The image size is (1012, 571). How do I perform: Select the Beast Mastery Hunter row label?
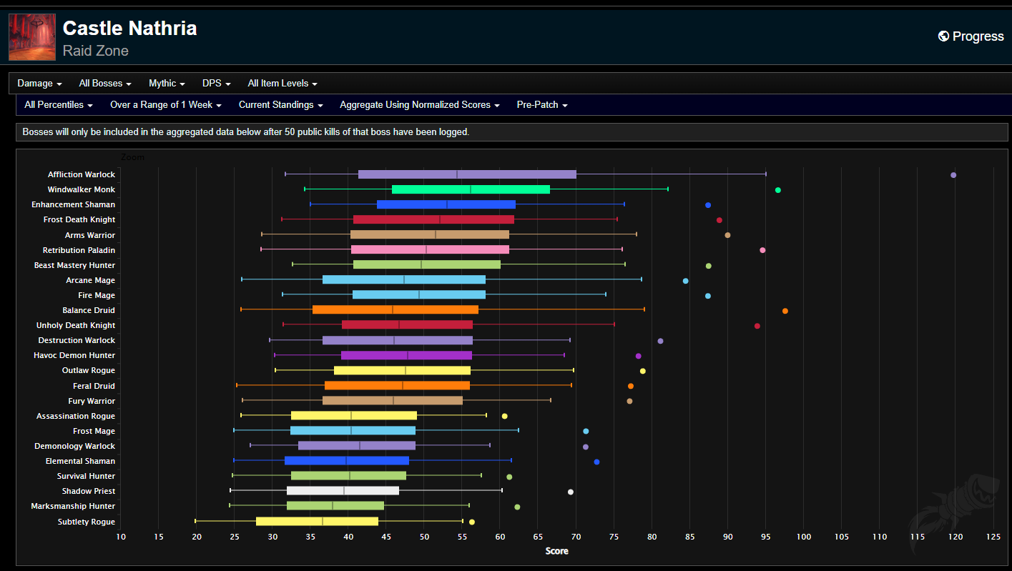75,265
